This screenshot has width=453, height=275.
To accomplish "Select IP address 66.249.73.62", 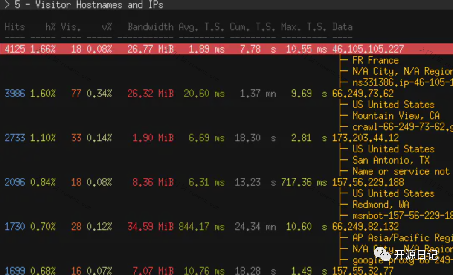I will pos(363,94).
